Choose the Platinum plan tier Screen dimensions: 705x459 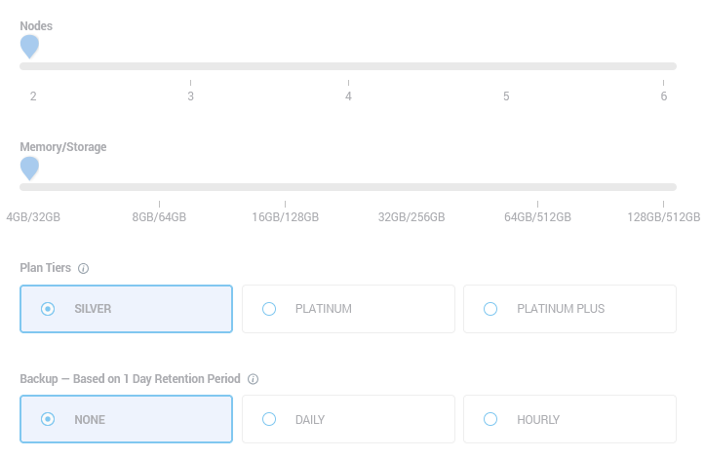click(x=348, y=309)
